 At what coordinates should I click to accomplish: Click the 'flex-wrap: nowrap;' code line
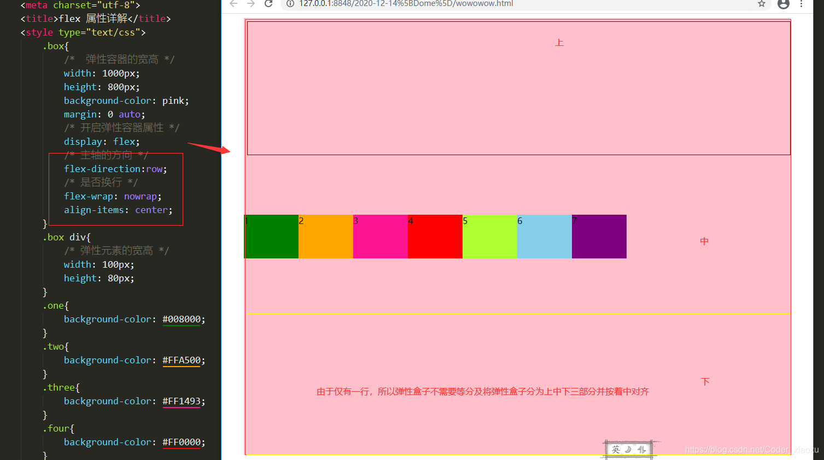click(x=113, y=196)
